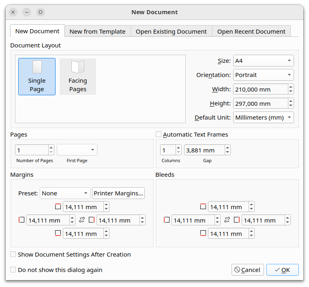Screen dimensions: 309x287
Task: Increase Number of Pages with up arrow
Action: (x=51, y=148)
